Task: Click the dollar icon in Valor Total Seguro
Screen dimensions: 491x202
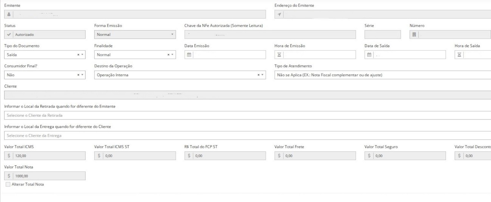Action: click(369, 156)
